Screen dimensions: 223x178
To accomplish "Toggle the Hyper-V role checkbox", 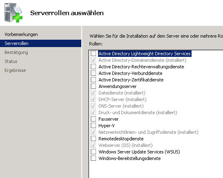I will pyautogui.click(x=93, y=126).
